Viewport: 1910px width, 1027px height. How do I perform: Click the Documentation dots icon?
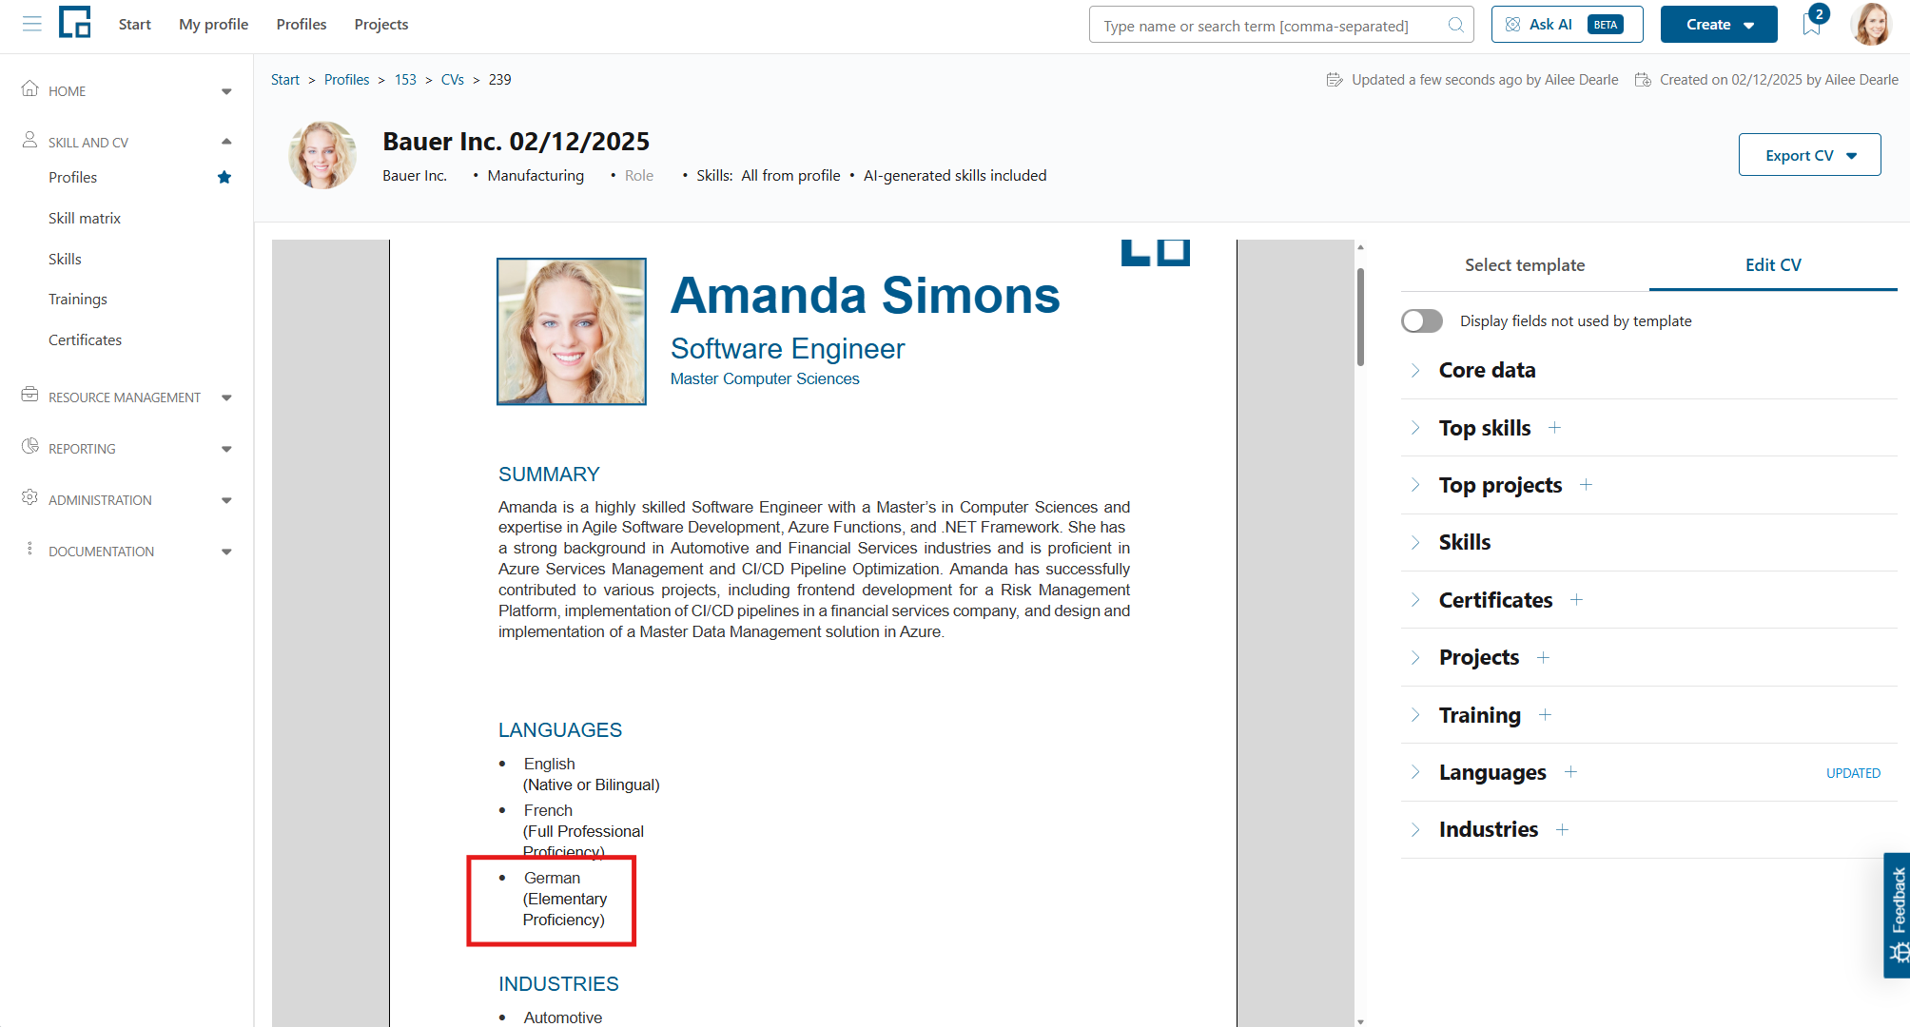pyautogui.click(x=30, y=549)
